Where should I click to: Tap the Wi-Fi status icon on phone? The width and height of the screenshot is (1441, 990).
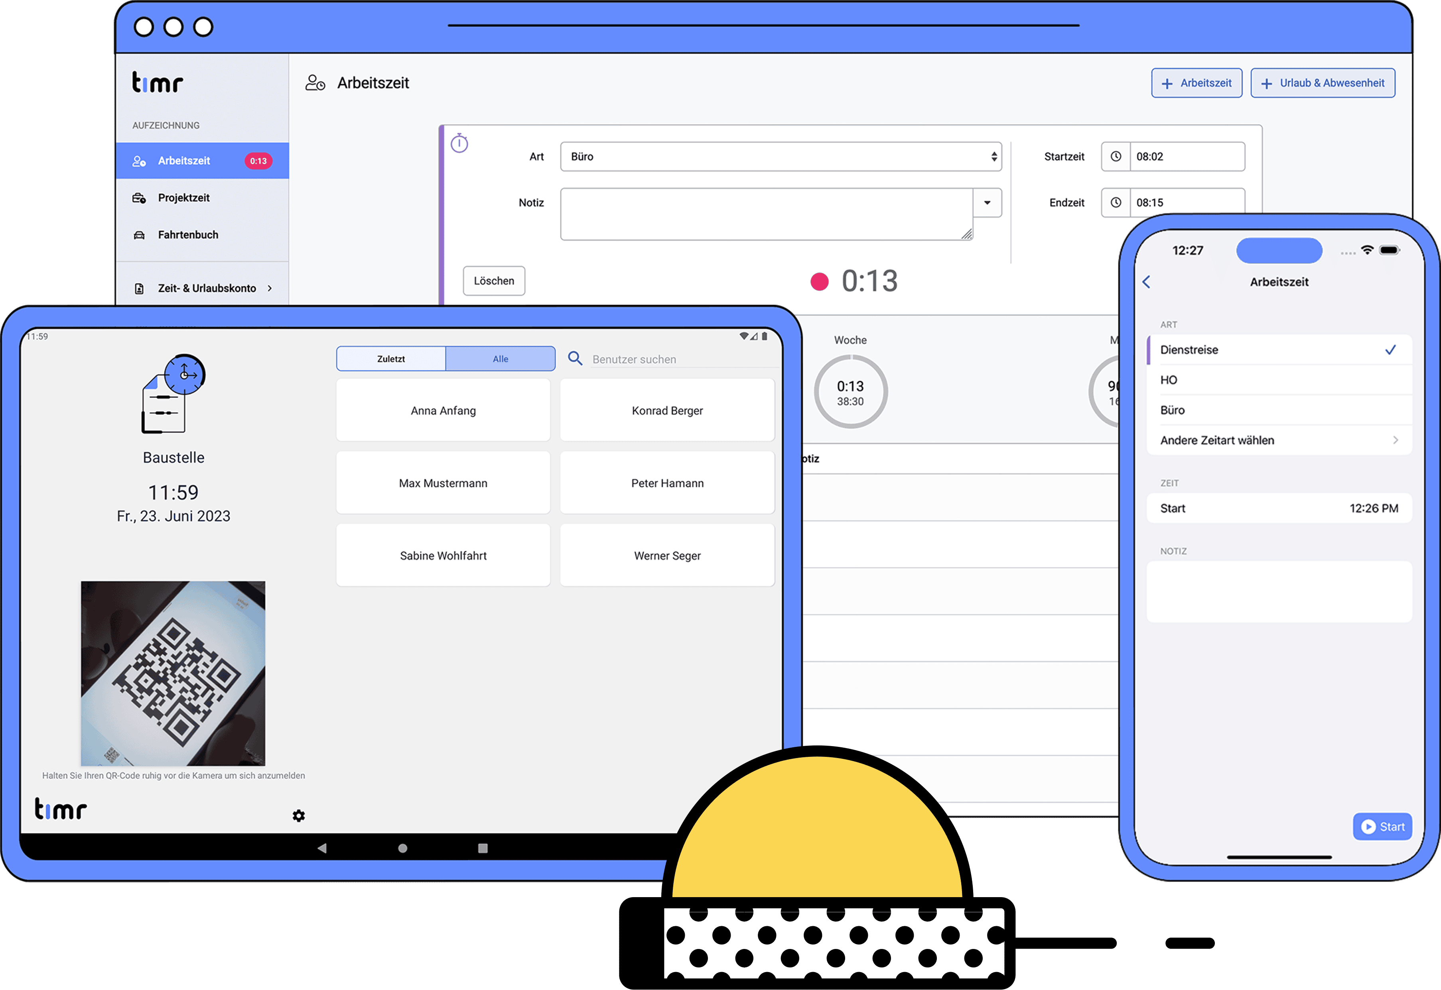coord(1367,250)
